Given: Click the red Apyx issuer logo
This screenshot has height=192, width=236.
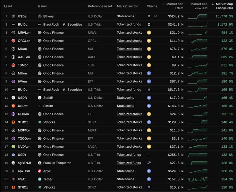Looking at the screenshot, I should [40, 171].
